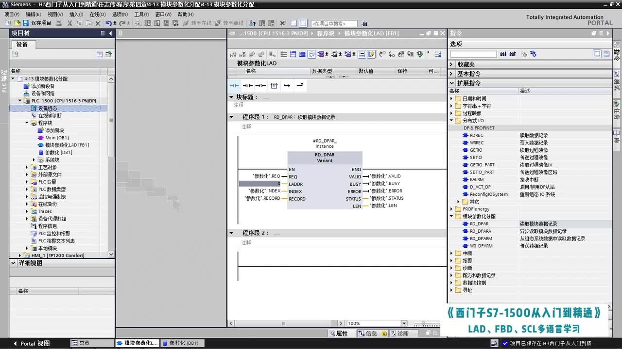Select Traces item in project tree
The width and height of the screenshot is (622, 349).
click(45, 211)
